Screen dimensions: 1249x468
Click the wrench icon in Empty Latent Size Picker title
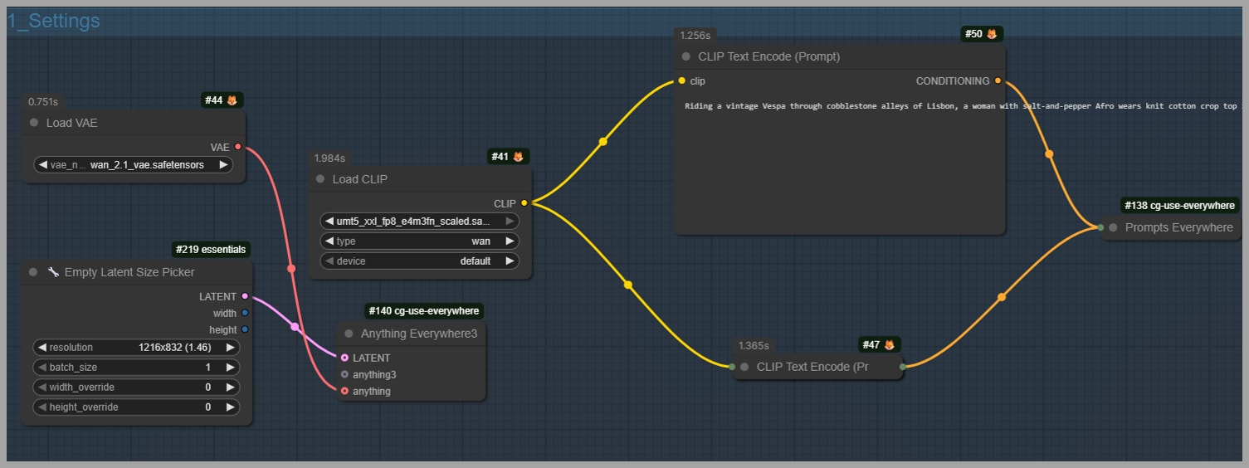click(x=53, y=272)
